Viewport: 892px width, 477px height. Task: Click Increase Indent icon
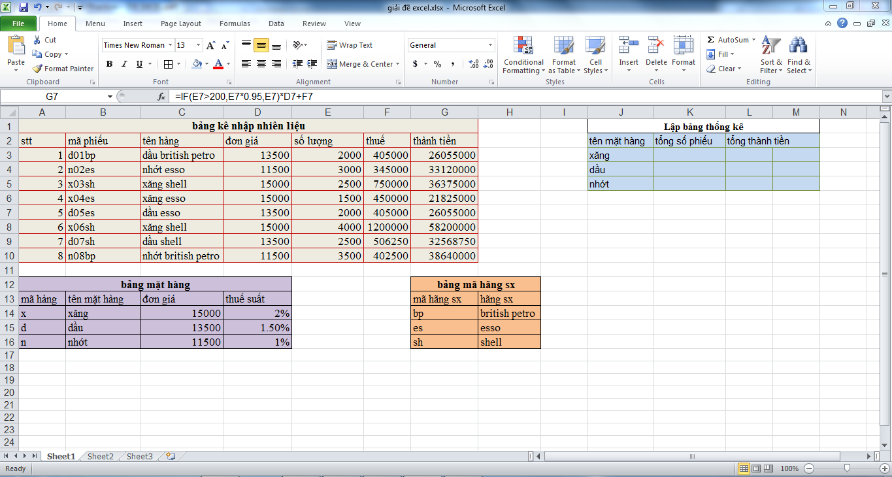click(x=312, y=64)
